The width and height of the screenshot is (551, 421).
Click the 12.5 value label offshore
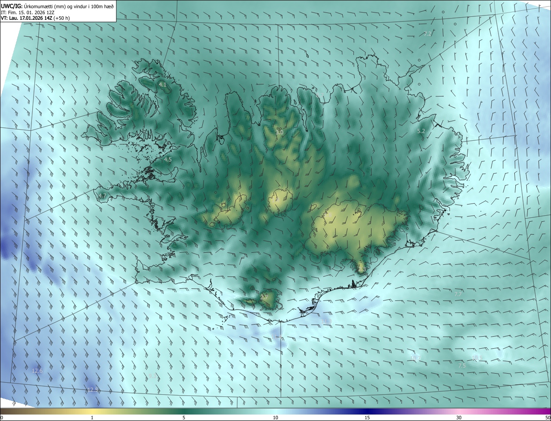pyautogui.click(x=93, y=390)
